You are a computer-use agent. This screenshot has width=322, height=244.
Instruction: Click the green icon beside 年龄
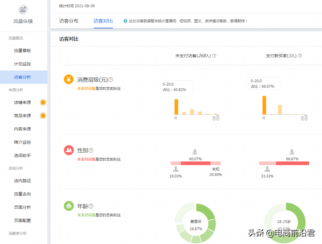click(x=69, y=206)
